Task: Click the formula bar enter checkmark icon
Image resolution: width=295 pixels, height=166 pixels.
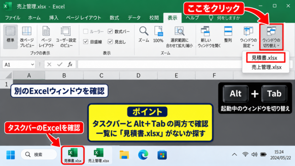Action: 59,65
